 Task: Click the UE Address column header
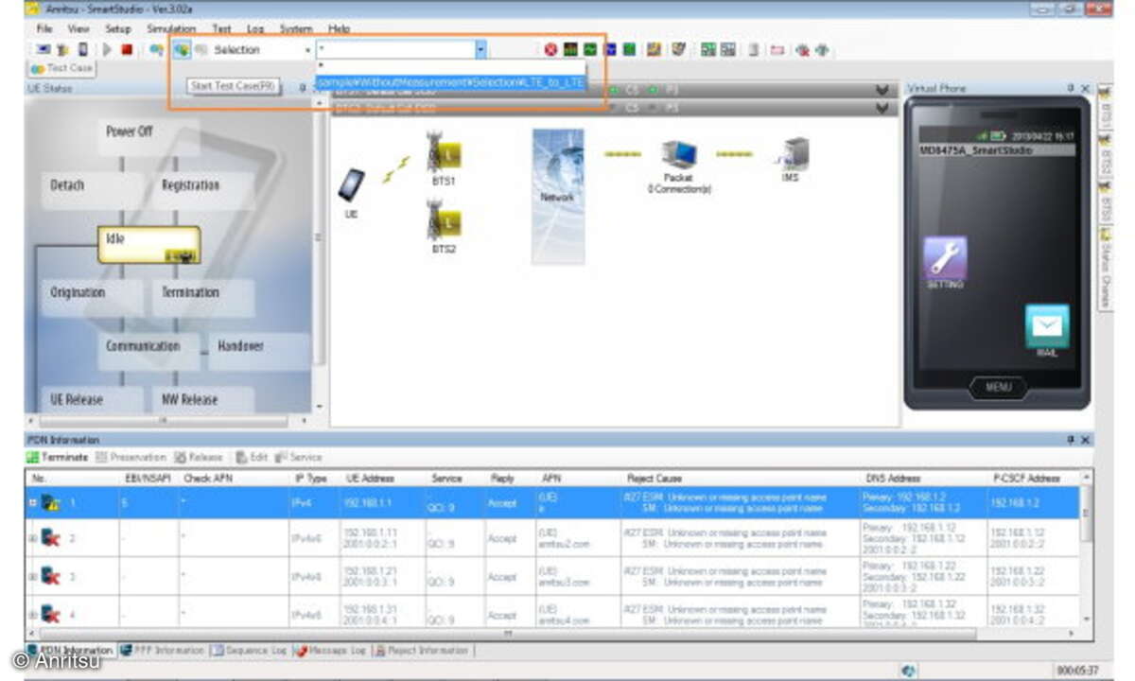pyautogui.click(x=370, y=479)
